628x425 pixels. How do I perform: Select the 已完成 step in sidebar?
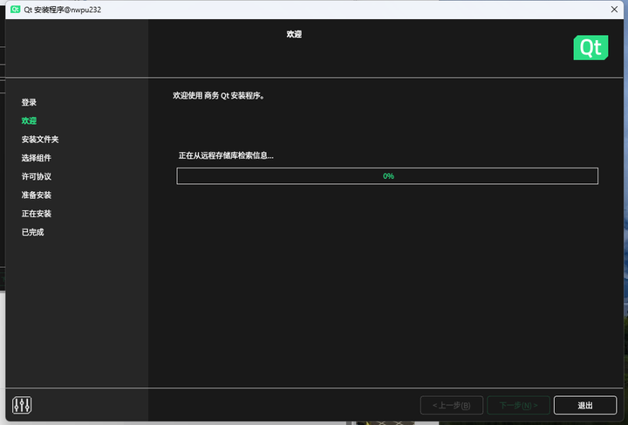pyautogui.click(x=32, y=232)
